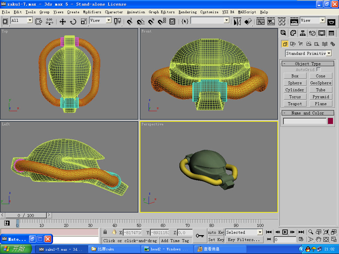Open the Rendering menu
The image size is (339, 254).
click(x=188, y=12)
